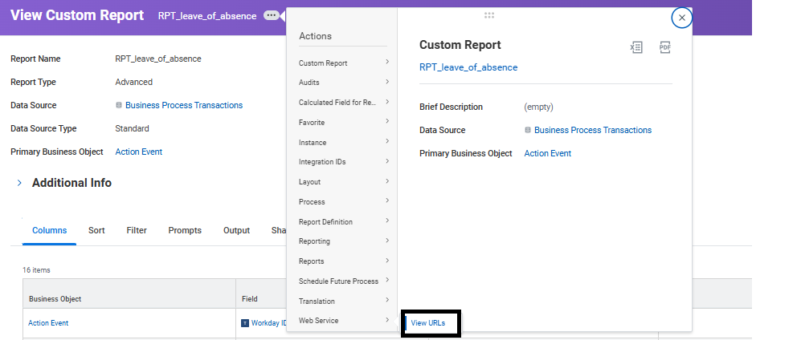The width and height of the screenshot is (797, 340).
Task: Open the Integration IDs submenu
Action: click(x=344, y=162)
